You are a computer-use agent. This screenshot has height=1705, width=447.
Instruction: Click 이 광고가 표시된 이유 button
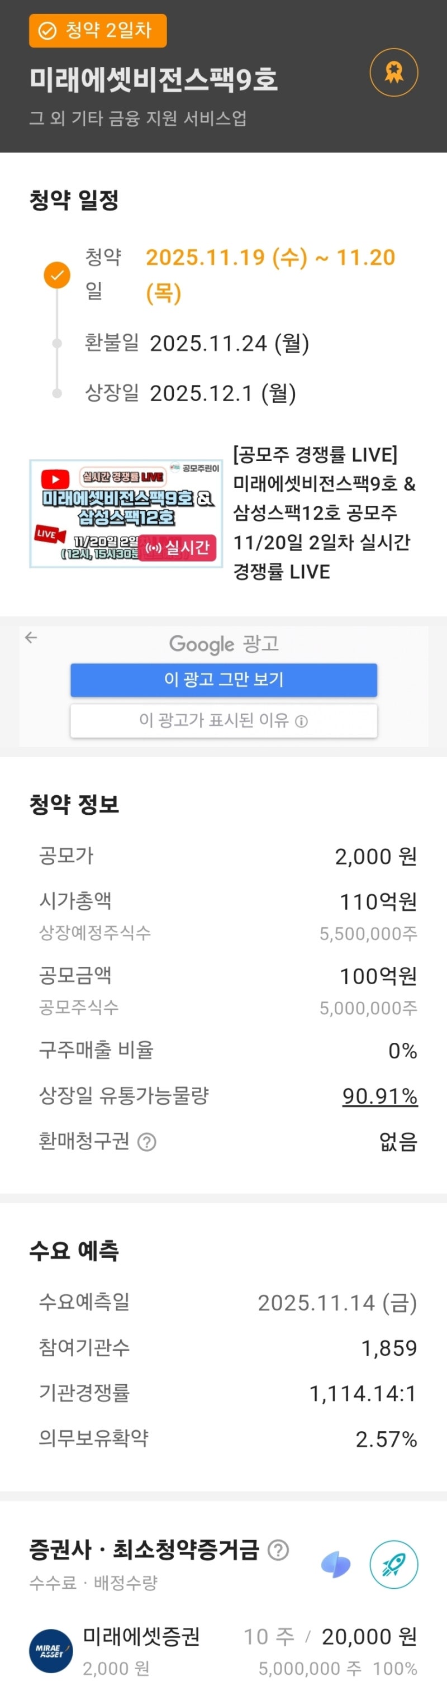tap(224, 720)
